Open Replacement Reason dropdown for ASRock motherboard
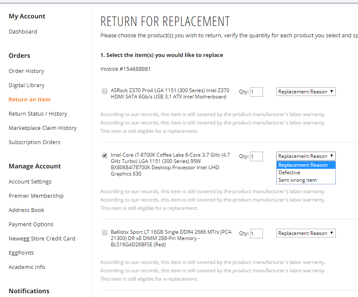 tap(306, 92)
